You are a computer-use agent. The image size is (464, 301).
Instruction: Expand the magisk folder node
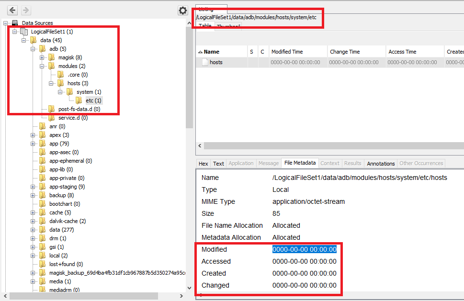pos(42,57)
